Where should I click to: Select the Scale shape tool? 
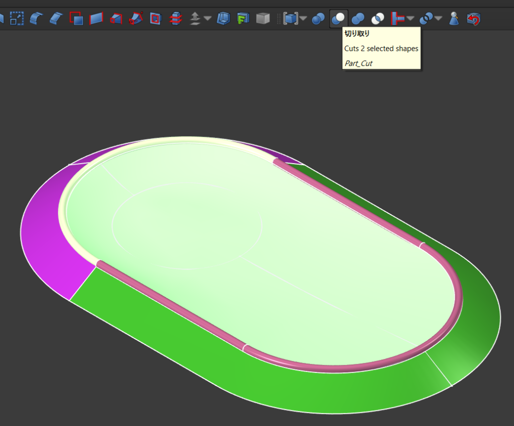point(17,19)
